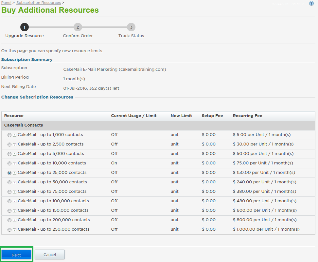Choose the 10,000 contacts radio option
Viewport: 318px width, 262px height.
[x=9, y=163]
